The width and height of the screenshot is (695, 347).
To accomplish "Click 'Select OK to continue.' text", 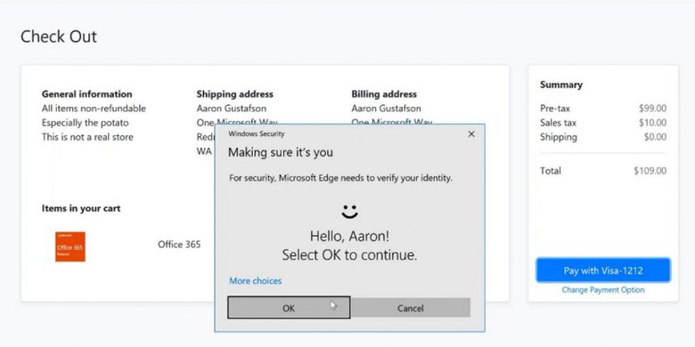I will click(x=349, y=255).
